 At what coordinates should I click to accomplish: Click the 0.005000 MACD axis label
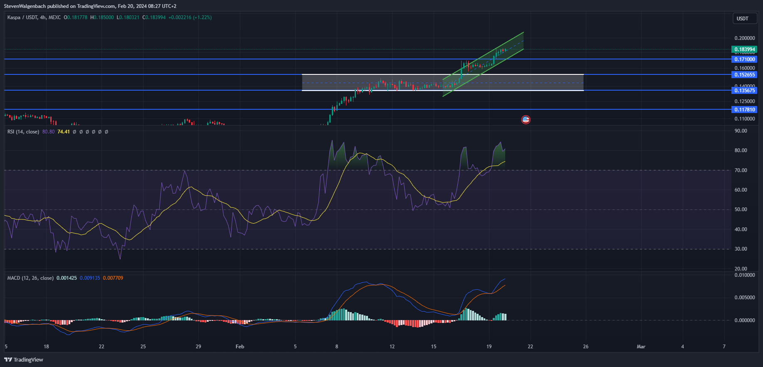[x=745, y=298]
